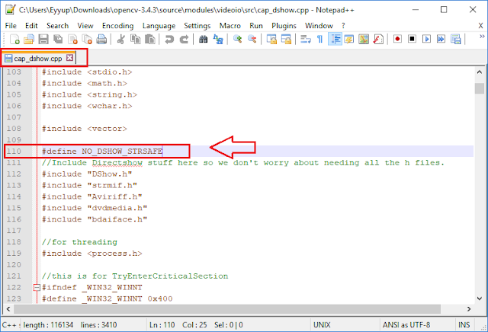The image size is (488, 332).
Task: Open the Plugins menu
Action: [284, 26]
